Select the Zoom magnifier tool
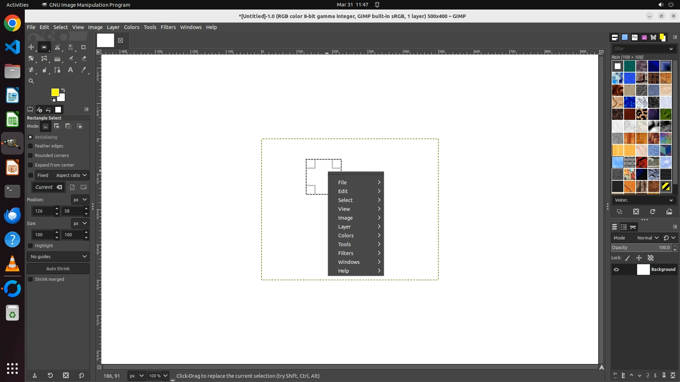Screen dimensions: 680x382 [x=31, y=81]
